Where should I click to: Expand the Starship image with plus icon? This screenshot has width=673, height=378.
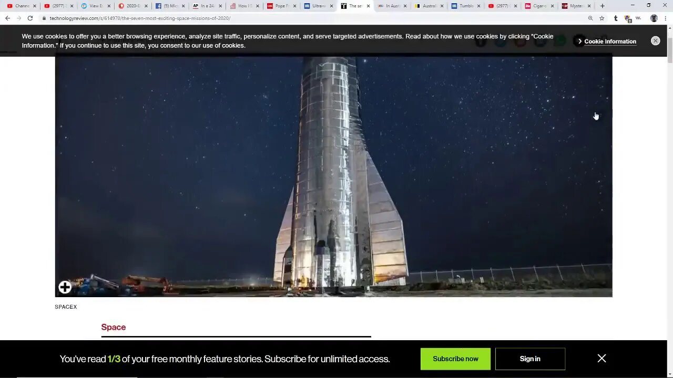click(65, 287)
